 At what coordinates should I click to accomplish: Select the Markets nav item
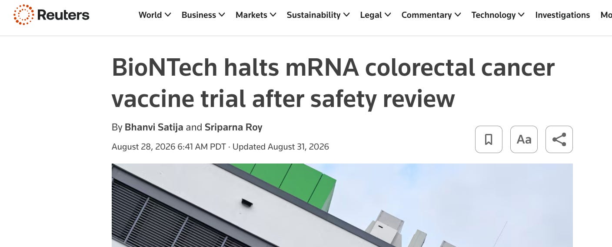click(251, 15)
